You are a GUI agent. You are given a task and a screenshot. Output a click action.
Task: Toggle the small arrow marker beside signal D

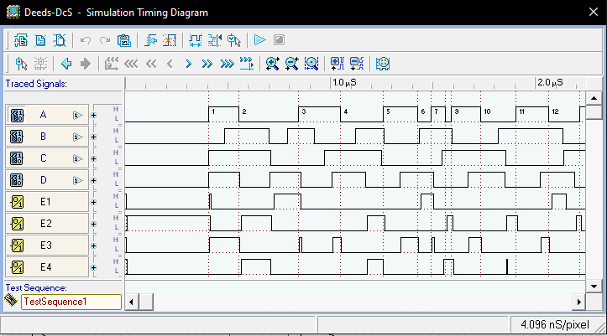78,180
